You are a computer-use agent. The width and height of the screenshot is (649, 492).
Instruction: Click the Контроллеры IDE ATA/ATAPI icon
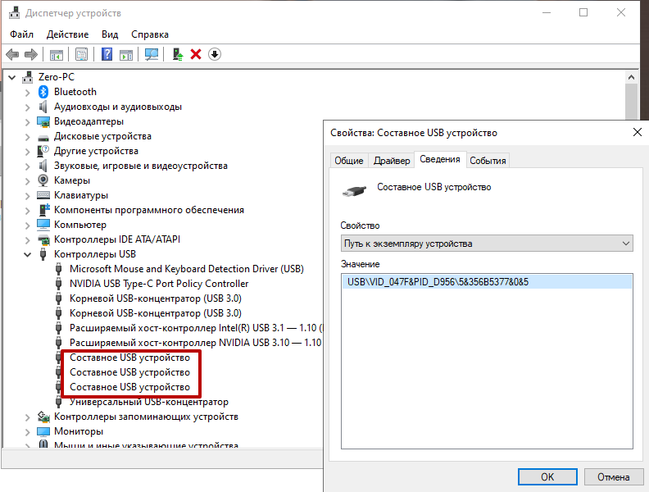point(43,239)
